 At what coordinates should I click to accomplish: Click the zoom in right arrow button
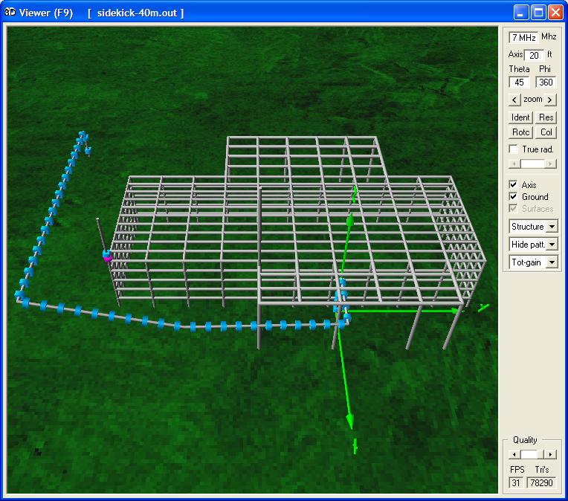(550, 100)
